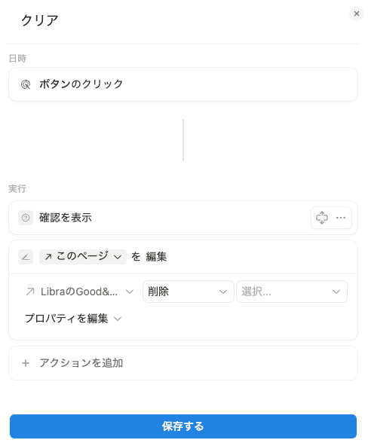The image size is (368, 446).
Task: Click the move/reorder icon on 確認を表示
Action: pos(322,218)
